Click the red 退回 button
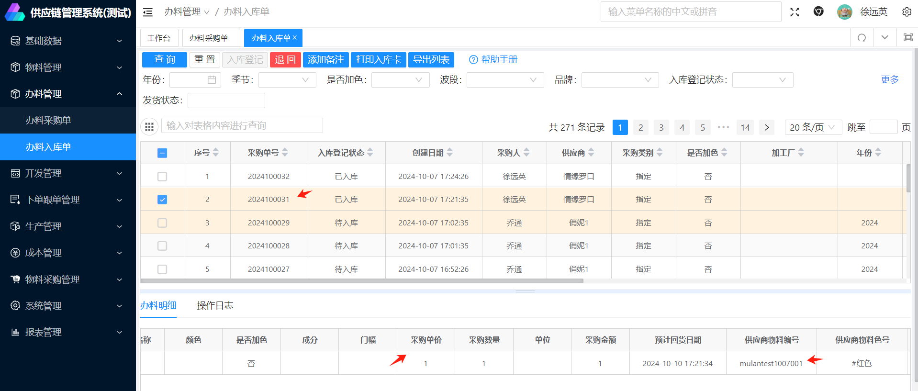The height and width of the screenshot is (391, 918). click(285, 60)
